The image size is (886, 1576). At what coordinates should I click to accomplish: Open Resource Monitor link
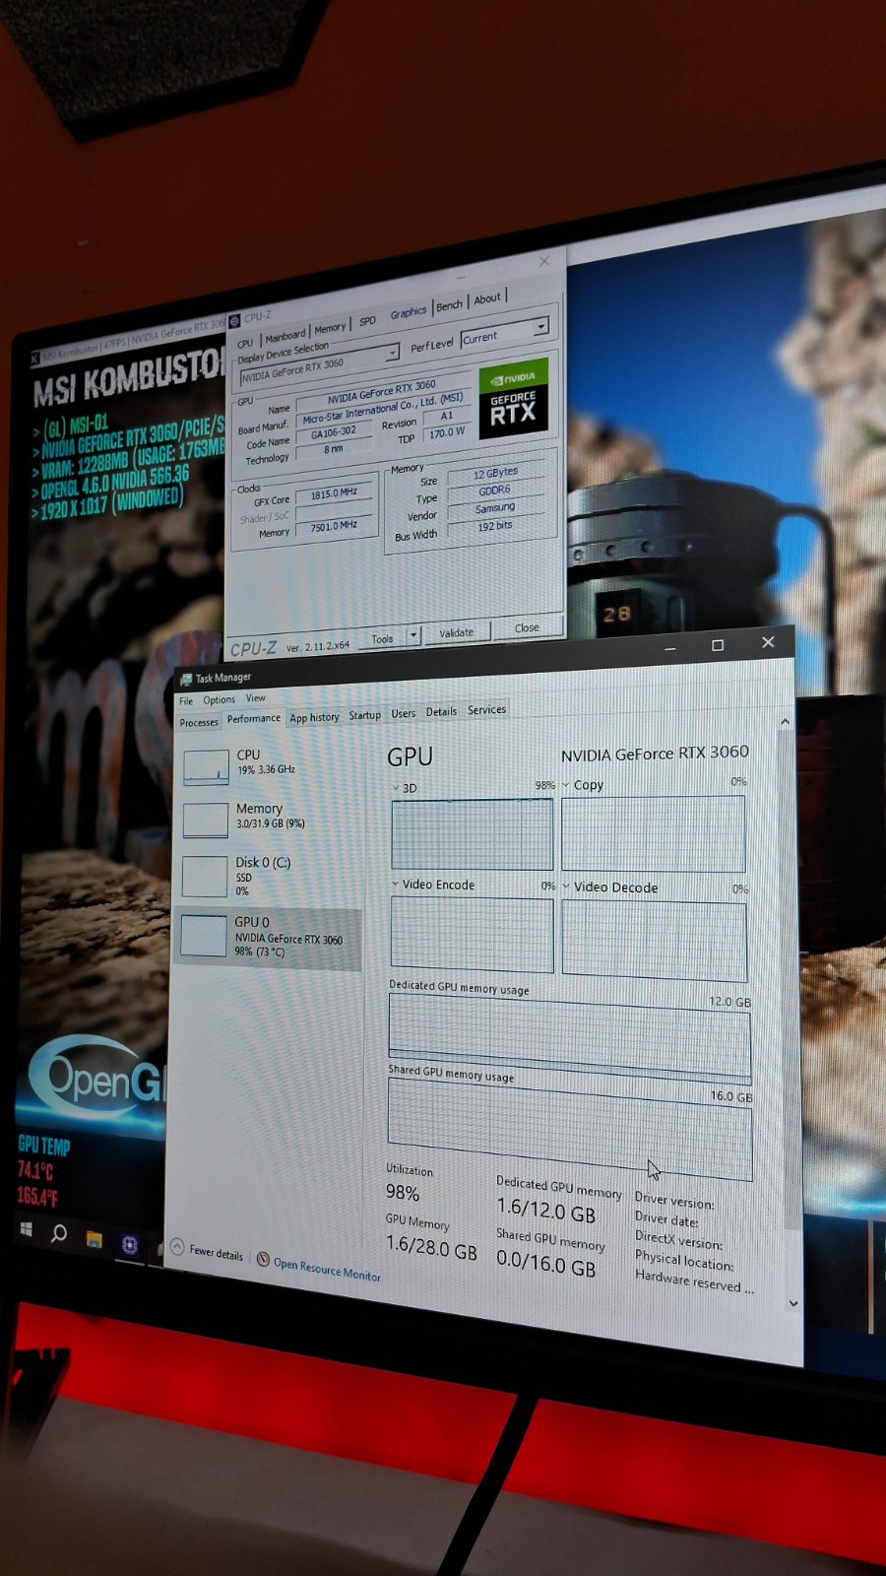[327, 1270]
